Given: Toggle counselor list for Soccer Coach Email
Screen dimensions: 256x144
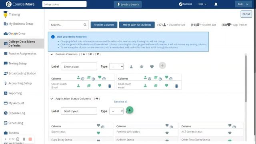Looking at the screenshot, I should point(78,86).
